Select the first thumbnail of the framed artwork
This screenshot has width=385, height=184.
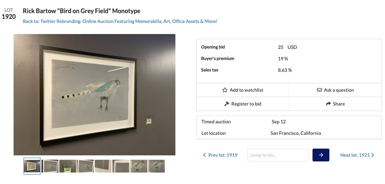pos(32,166)
